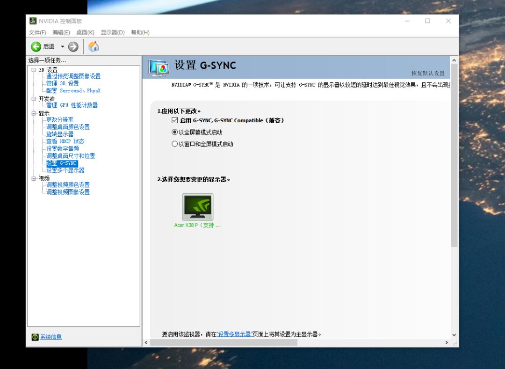
Task: Collapse the 3D 设置 tree node
Action: click(34, 70)
